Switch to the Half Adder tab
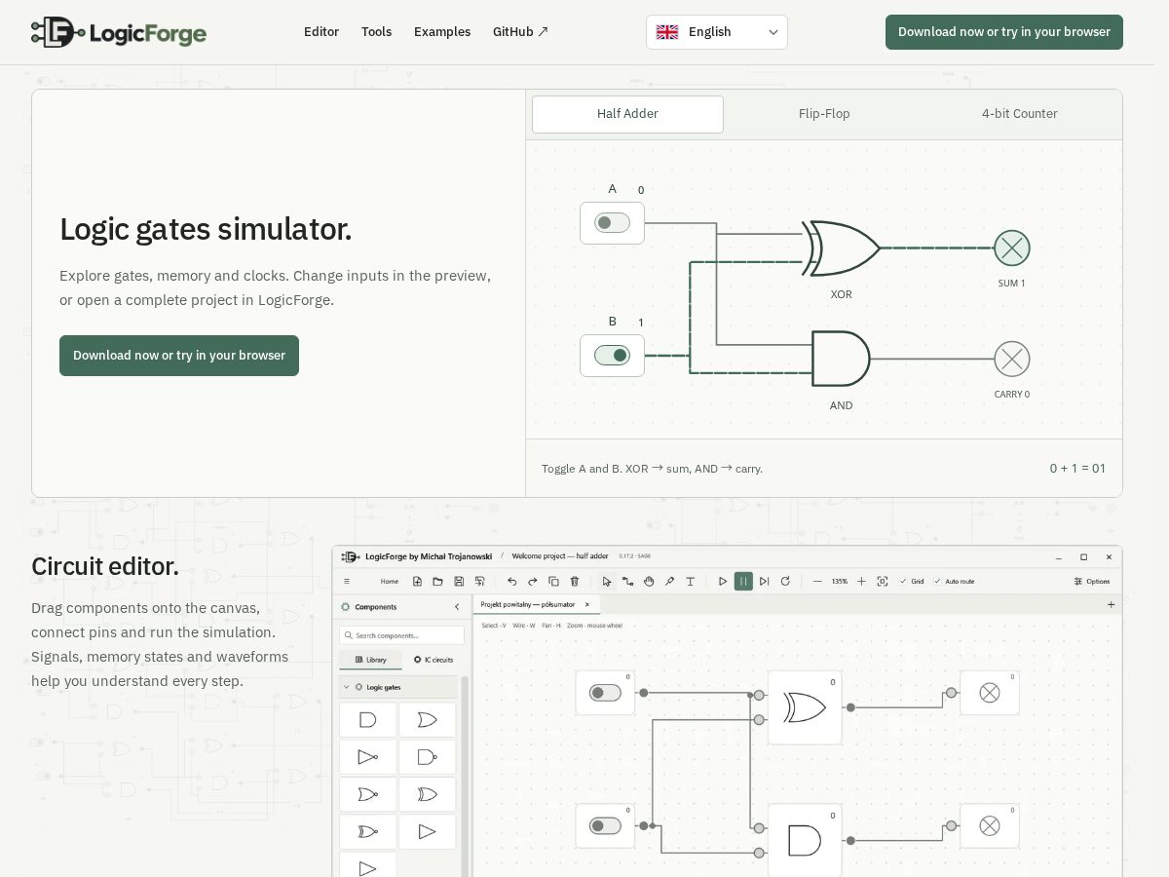Image resolution: width=1169 pixels, height=877 pixels. (627, 114)
